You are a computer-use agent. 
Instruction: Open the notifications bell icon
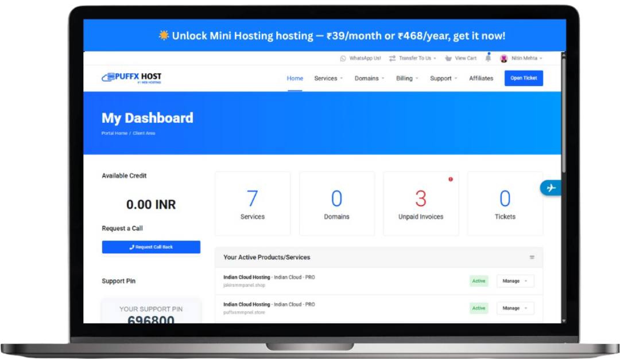[x=488, y=58]
